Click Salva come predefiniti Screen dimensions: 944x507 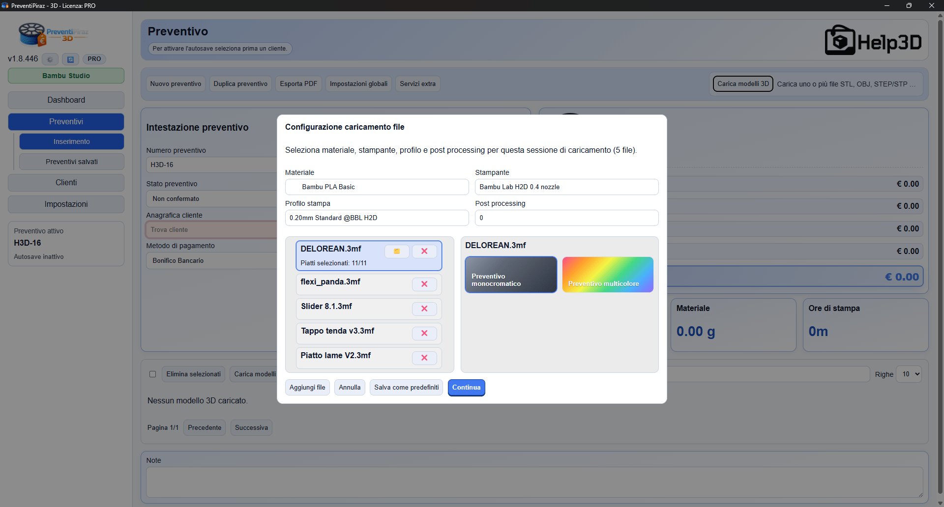pyautogui.click(x=406, y=388)
